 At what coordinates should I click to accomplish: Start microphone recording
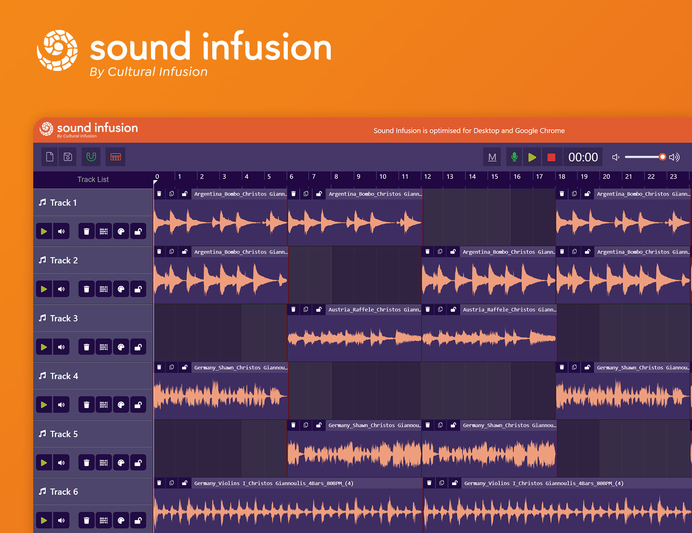[514, 157]
